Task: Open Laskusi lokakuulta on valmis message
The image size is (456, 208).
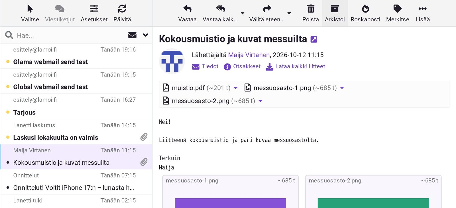Action: [76, 131]
